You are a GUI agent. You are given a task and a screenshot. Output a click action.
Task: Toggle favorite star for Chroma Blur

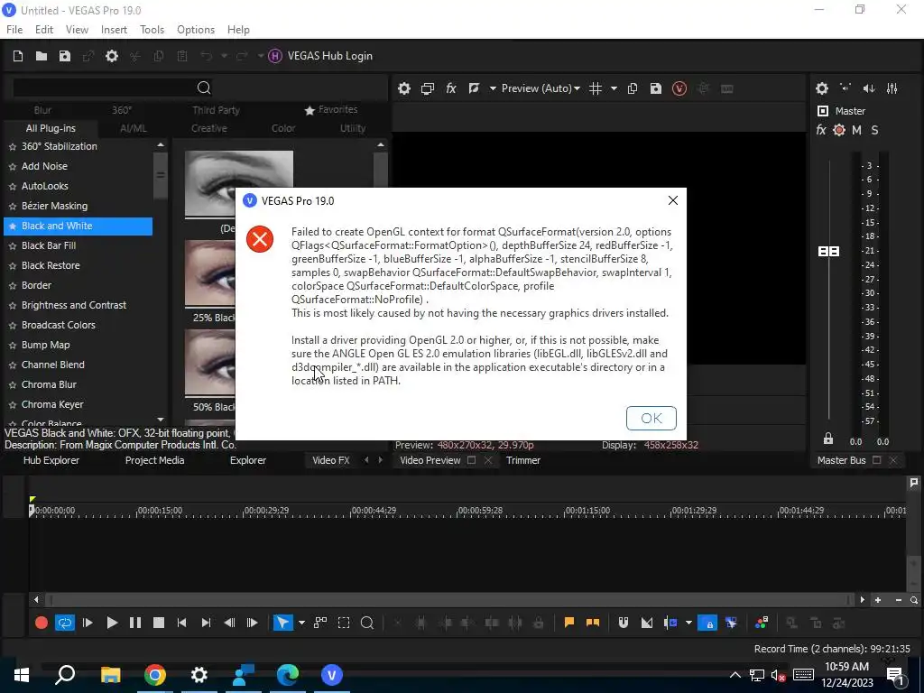point(13,384)
